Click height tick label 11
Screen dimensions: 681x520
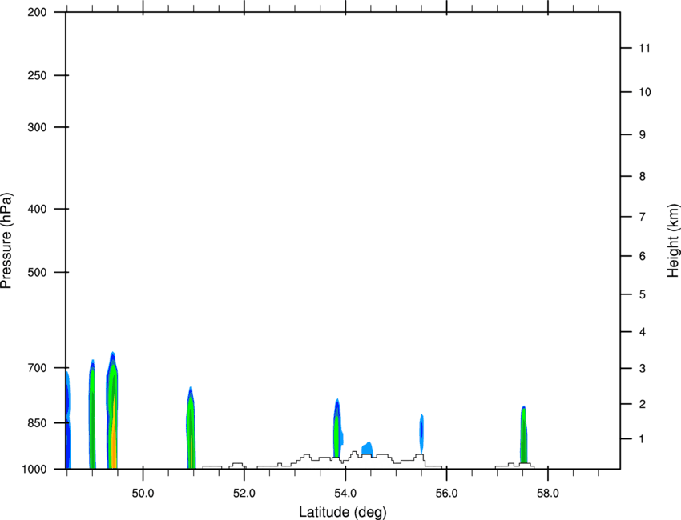(x=645, y=48)
